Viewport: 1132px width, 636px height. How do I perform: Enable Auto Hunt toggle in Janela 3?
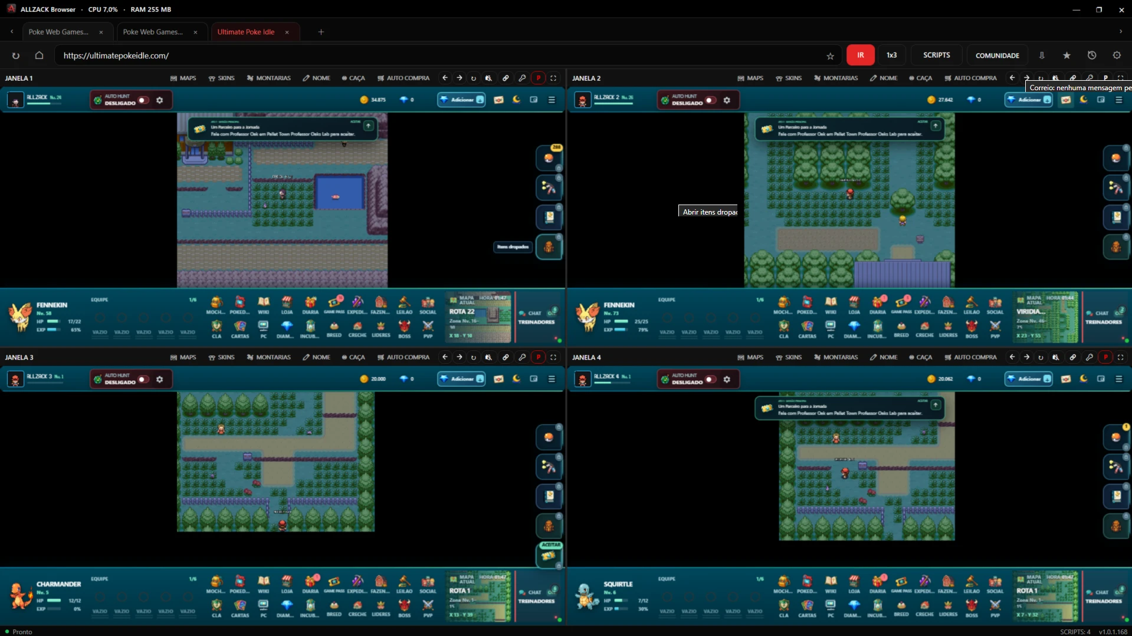point(143,380)
